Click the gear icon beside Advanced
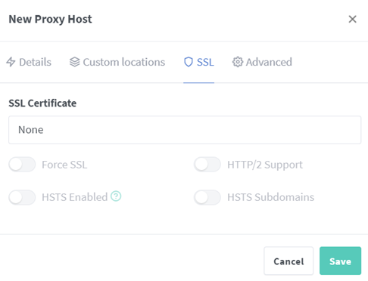 point(238,62)
